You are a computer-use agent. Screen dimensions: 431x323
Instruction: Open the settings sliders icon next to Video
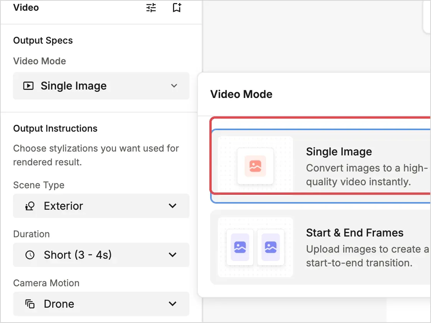point(151,8)
